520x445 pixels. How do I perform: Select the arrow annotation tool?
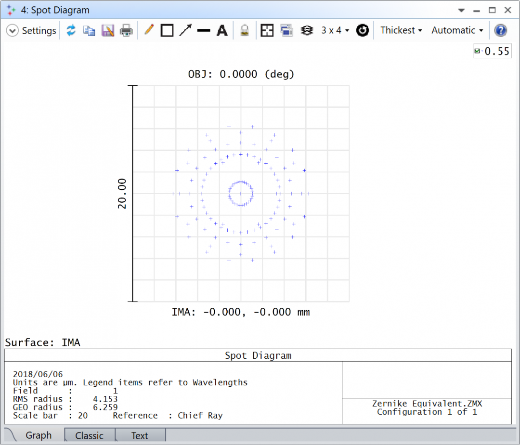click(186, 30)
